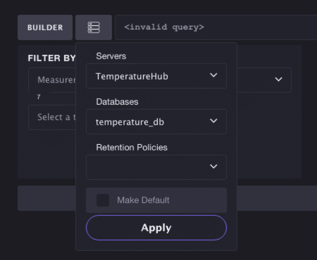
Task: Click the Measurement dropdown chevron in filter panel
Action: pyautogui.click(x=279, y=80)
